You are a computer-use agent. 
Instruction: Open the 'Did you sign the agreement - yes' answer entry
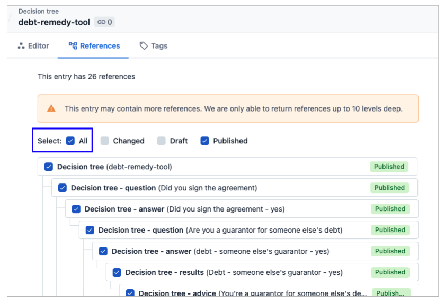click(x=184, y=209)
